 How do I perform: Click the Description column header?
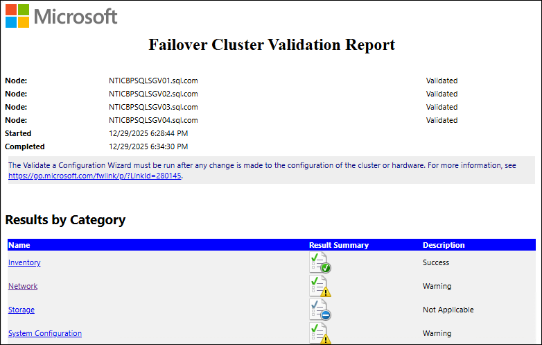pos(444,245)
